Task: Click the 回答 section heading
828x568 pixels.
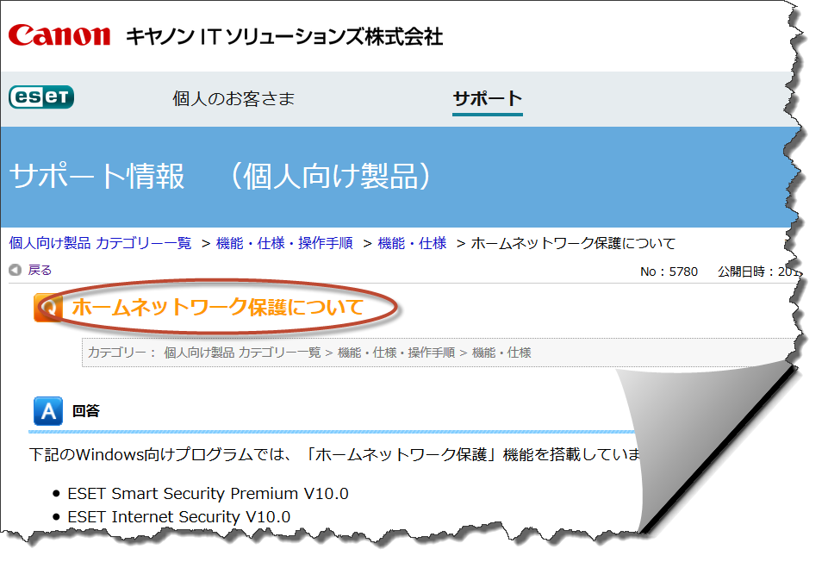Action: 86,411
